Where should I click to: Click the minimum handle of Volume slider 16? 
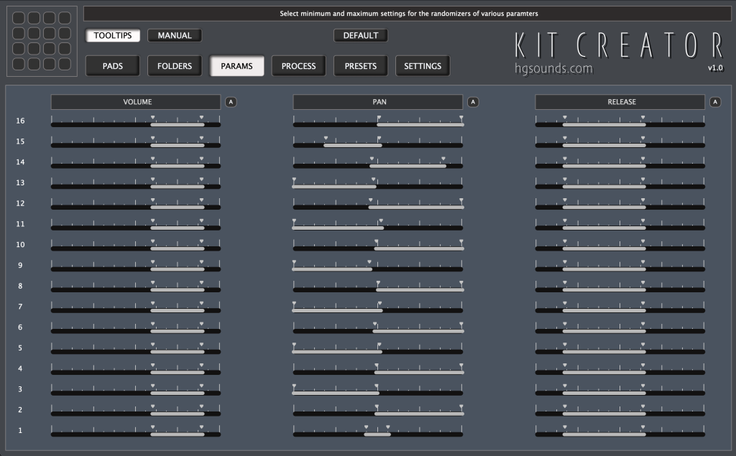pyautogui.click(x=152, y=118)
